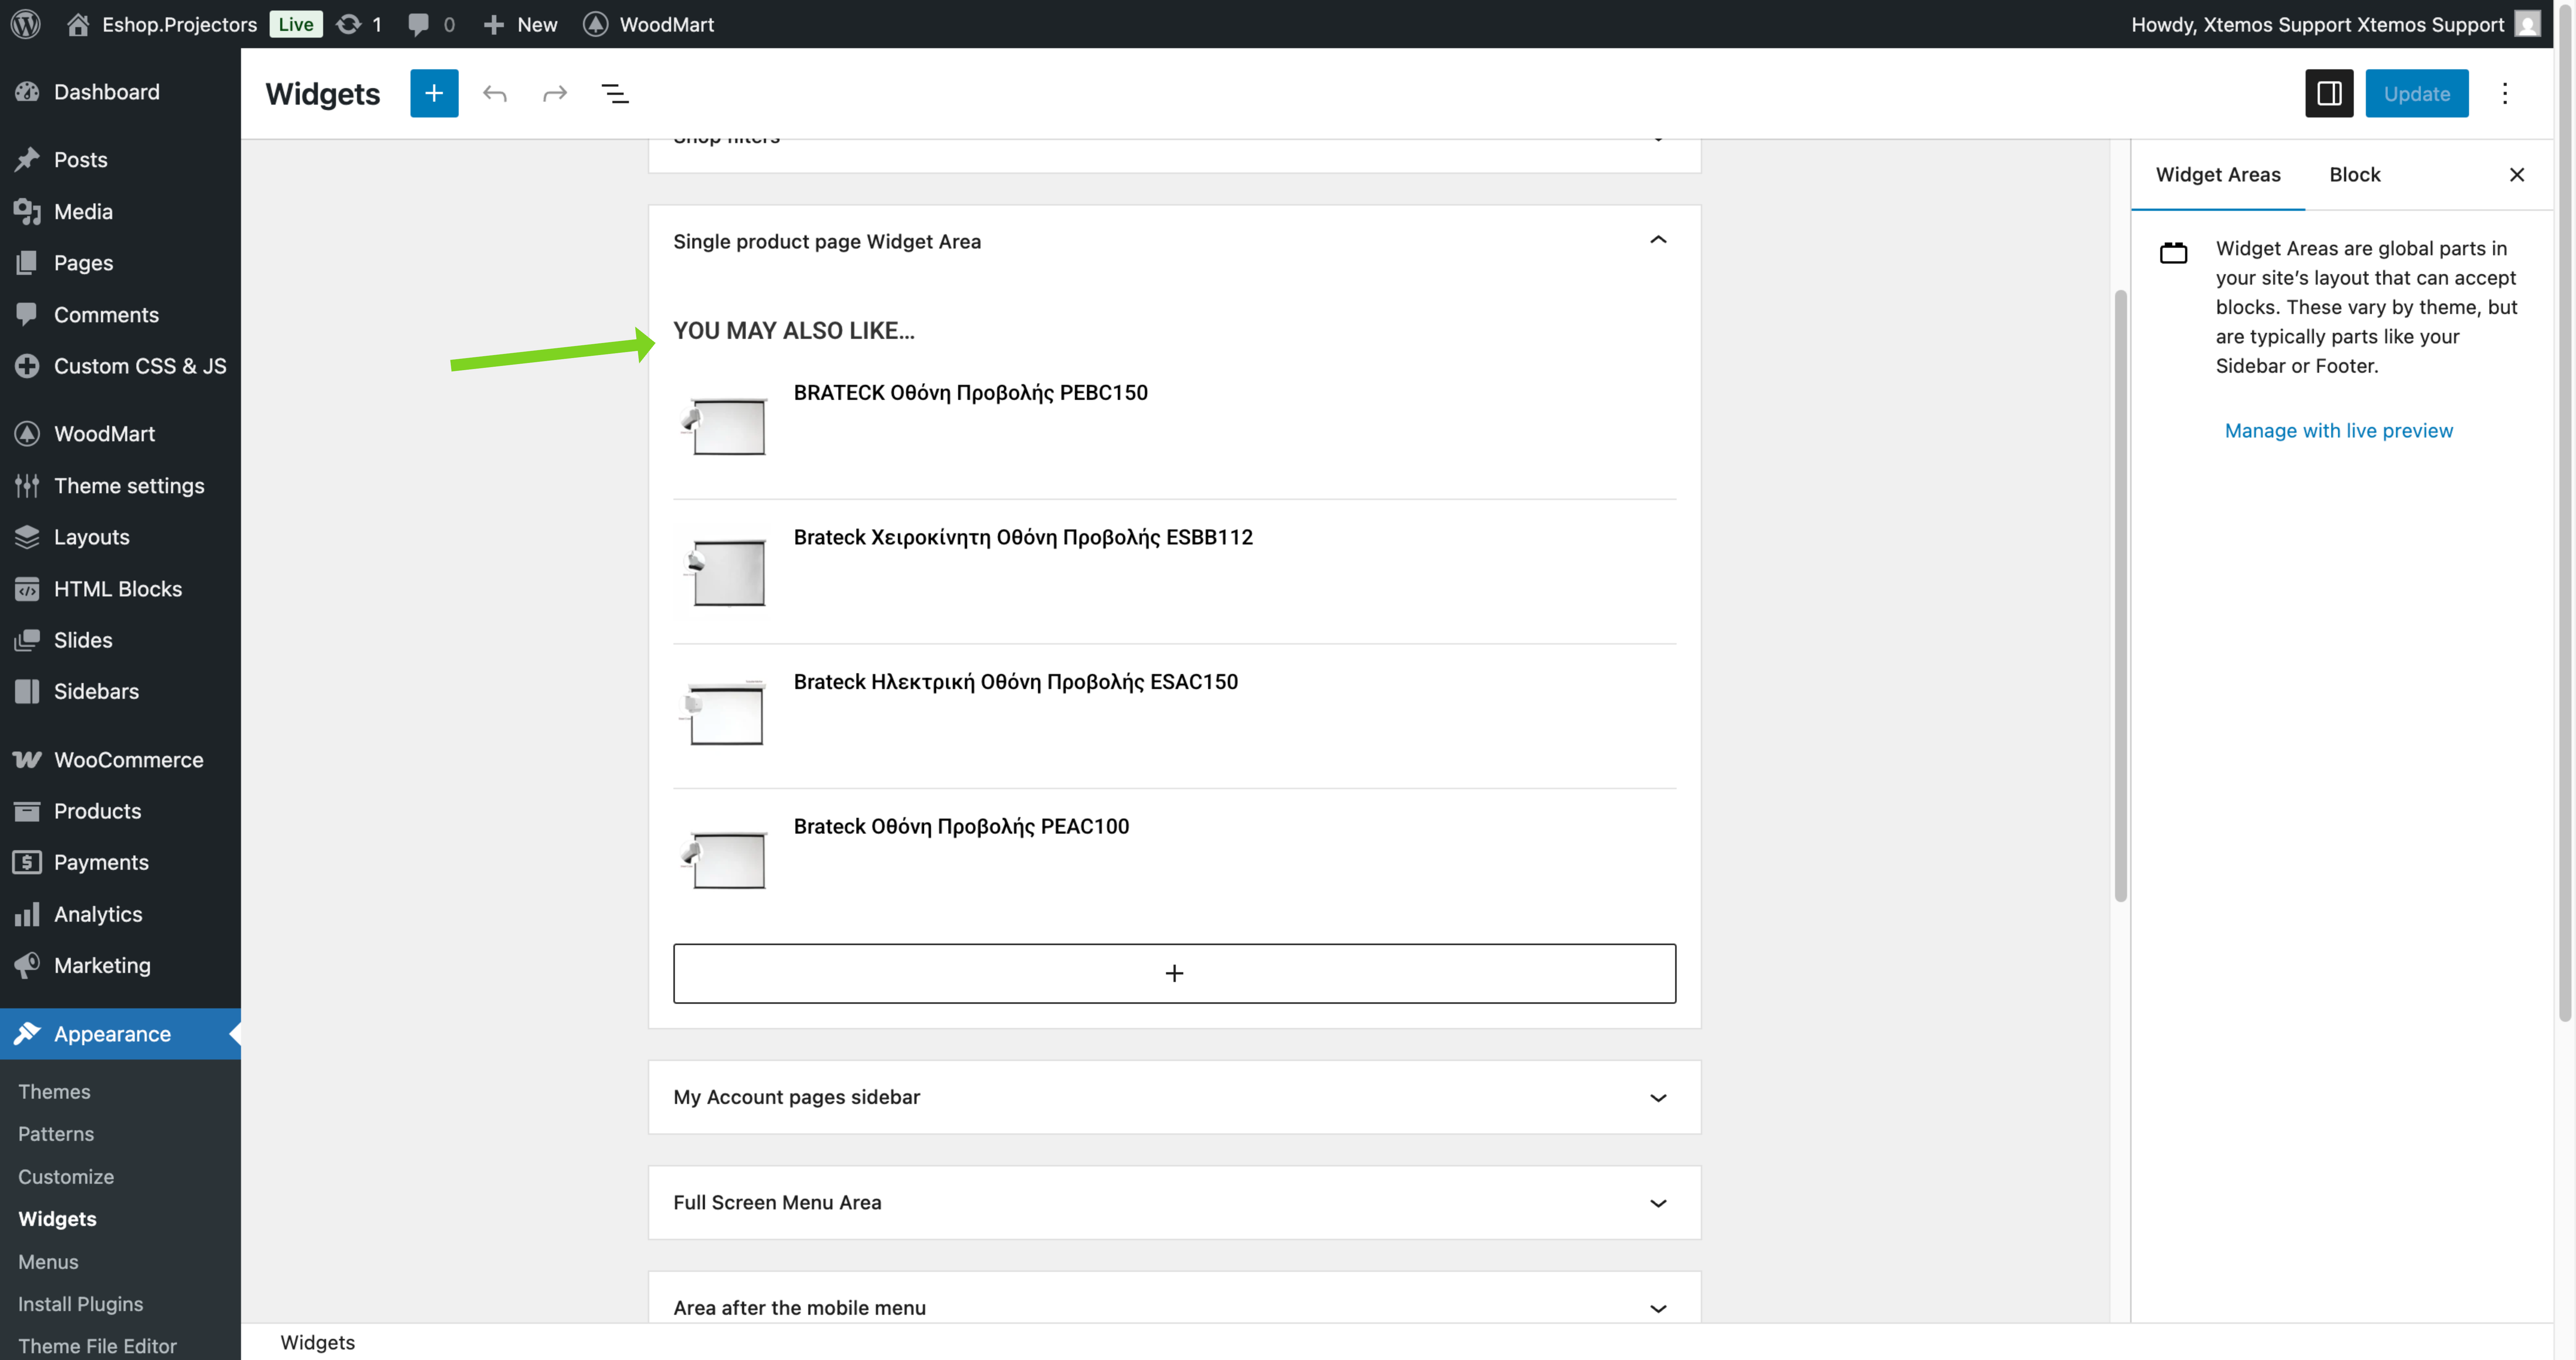Click the New content button in admin bar

tap(520, 24)
